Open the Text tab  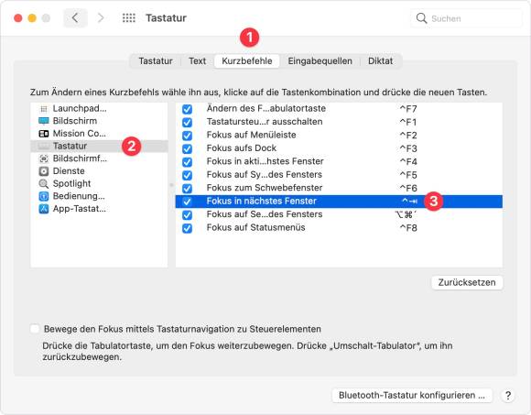[197, 61]
